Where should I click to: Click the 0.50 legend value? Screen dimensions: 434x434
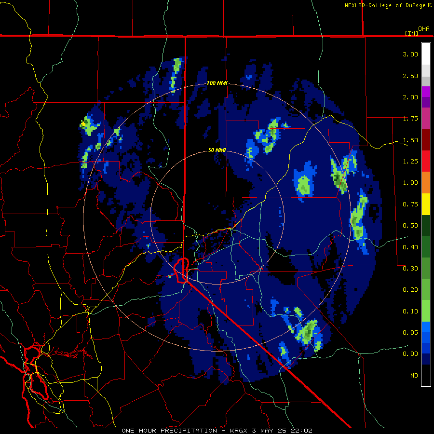(x=410, y=226)
